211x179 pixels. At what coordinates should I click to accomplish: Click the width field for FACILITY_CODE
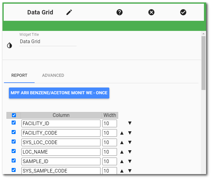pos(110,133)
